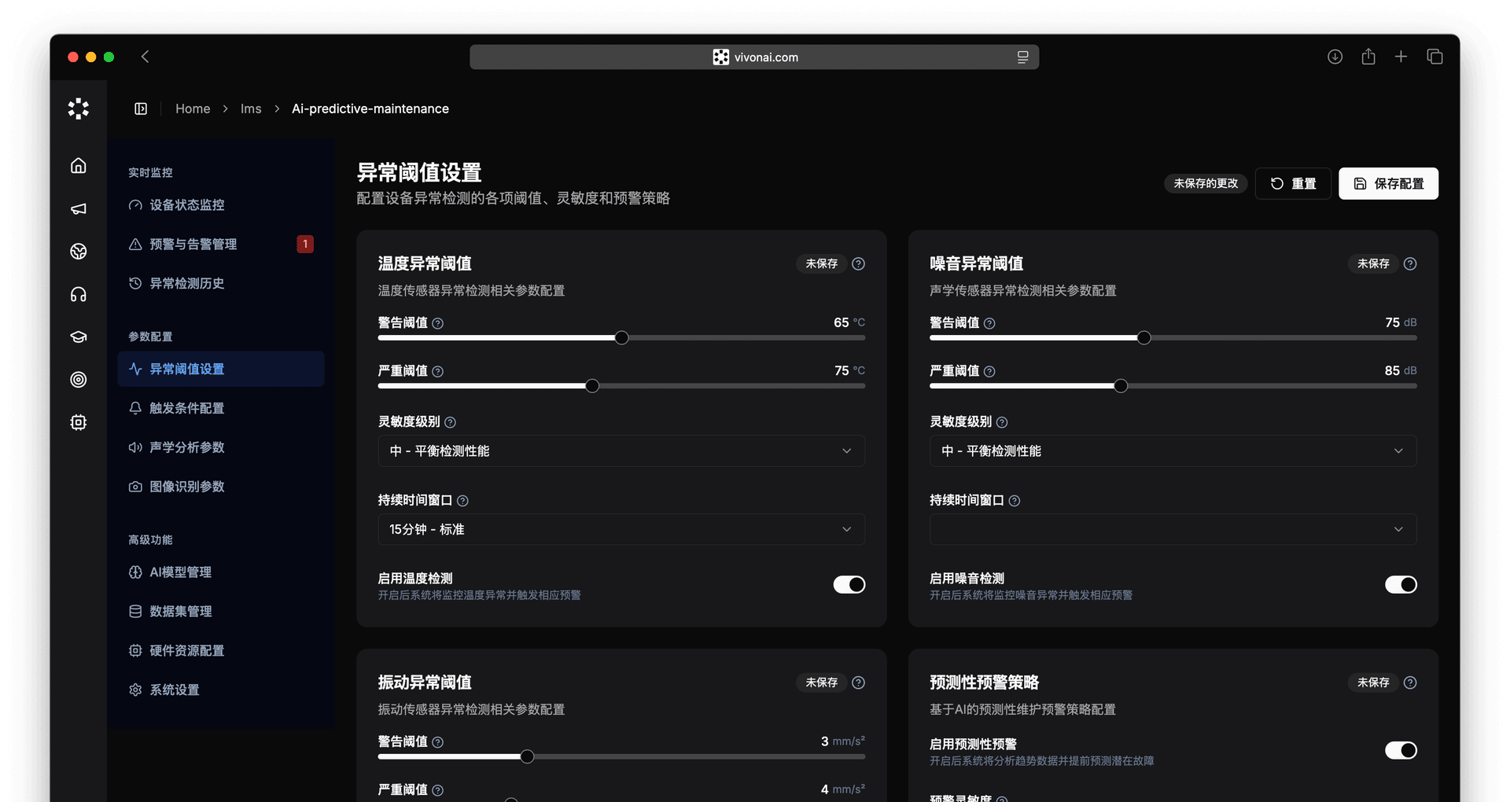This screenshot has width=1510, height=802.
Task: Click the globe icon in the sidebar rail
Action: click(x=79, y=251)
